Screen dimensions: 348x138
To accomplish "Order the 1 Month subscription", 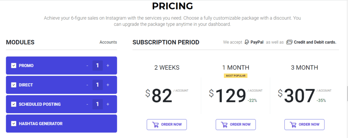I will [x=236, y=124].
